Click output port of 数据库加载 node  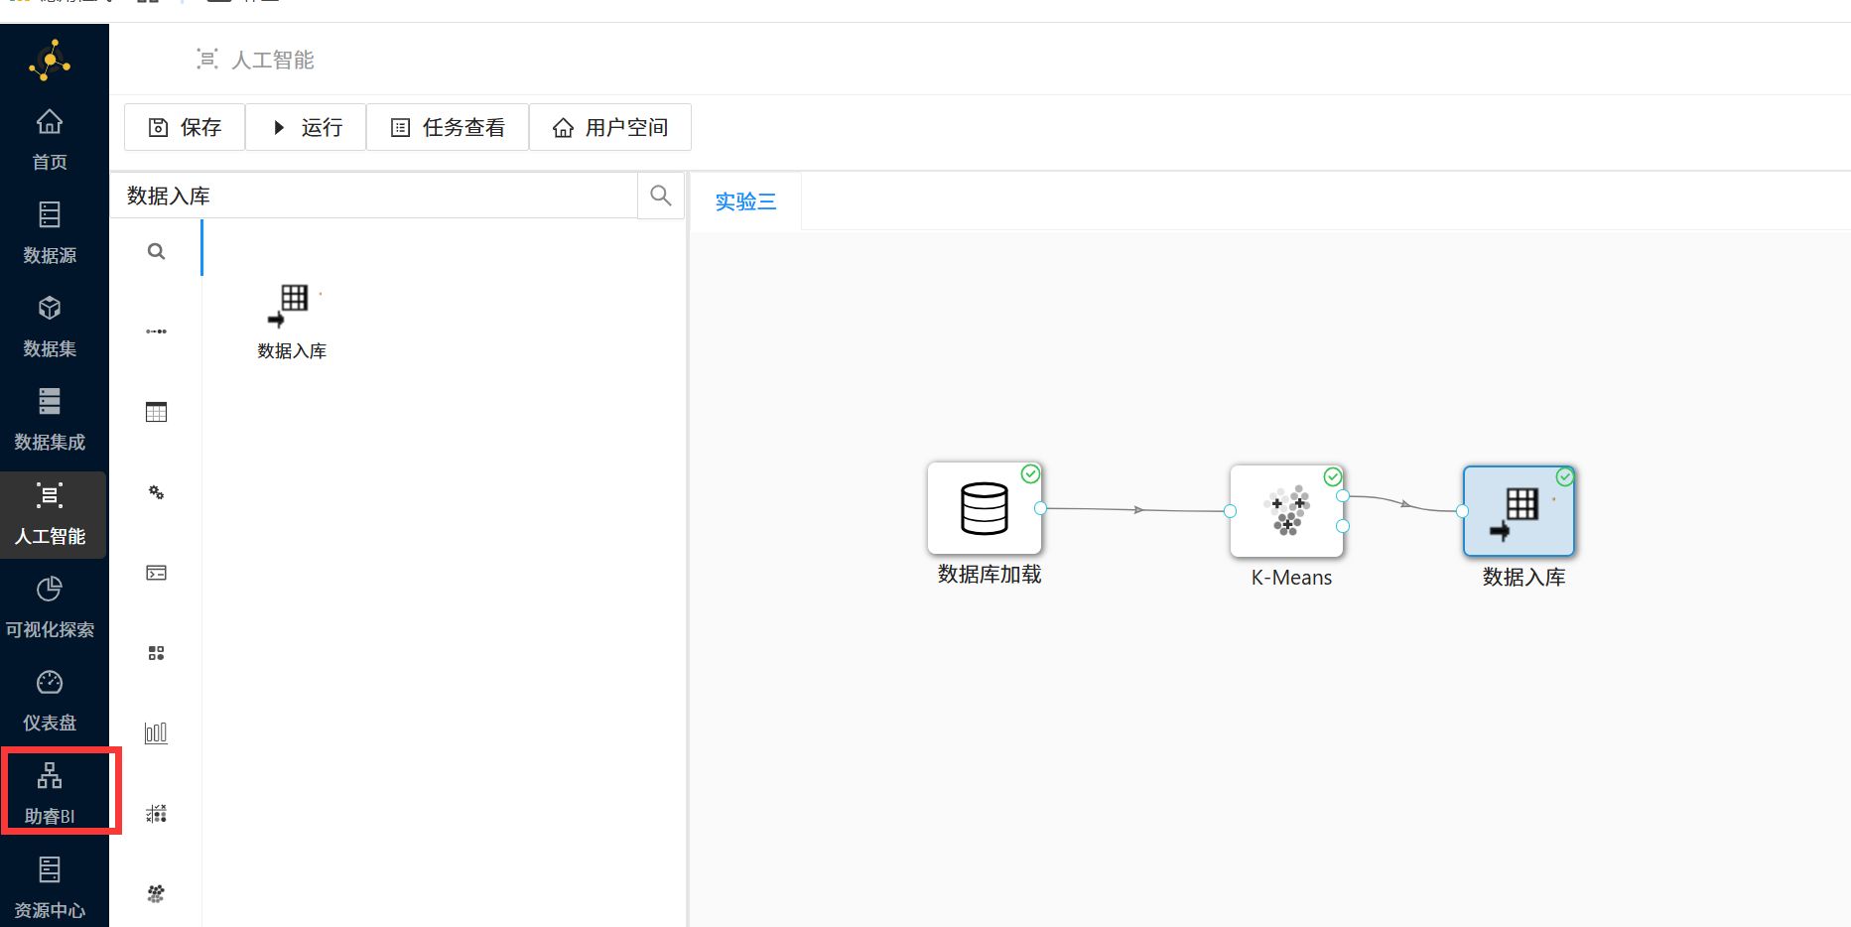pos(1040,508)
